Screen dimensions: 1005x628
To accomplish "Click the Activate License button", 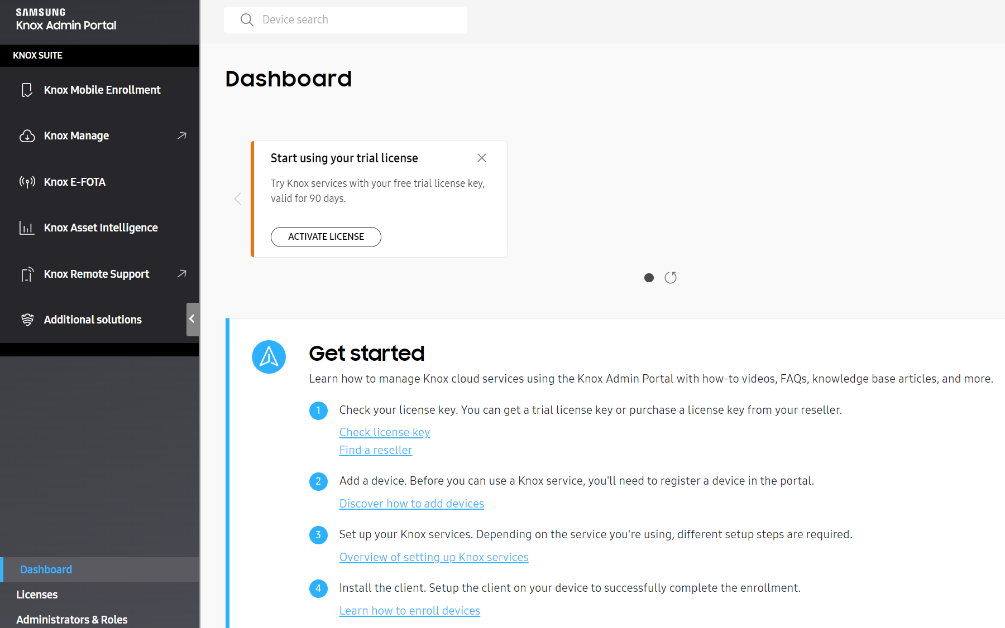I will click(326, 236).
